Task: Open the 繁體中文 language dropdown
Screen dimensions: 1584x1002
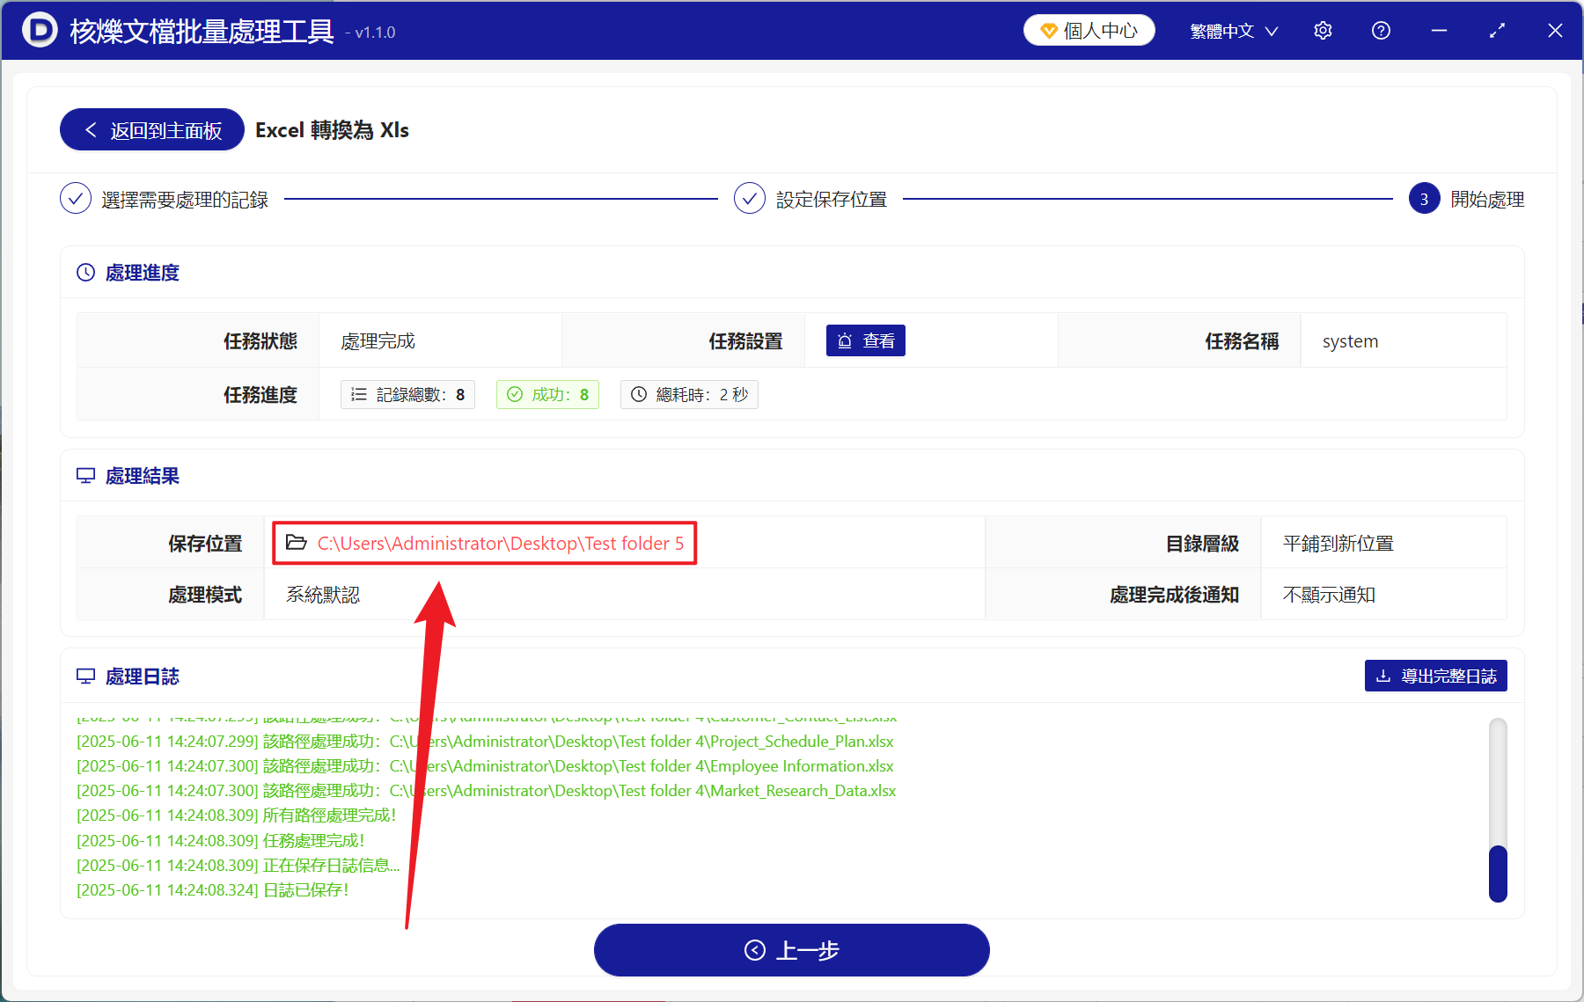Action: pyautogui.click(x=1231, y=30)
